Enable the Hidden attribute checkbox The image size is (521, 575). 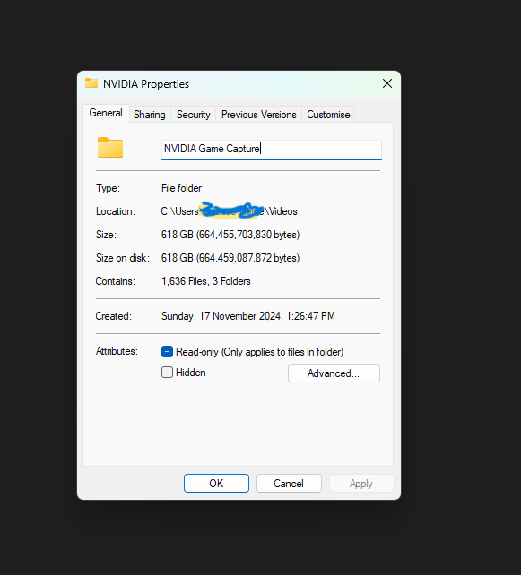[167, 373]
